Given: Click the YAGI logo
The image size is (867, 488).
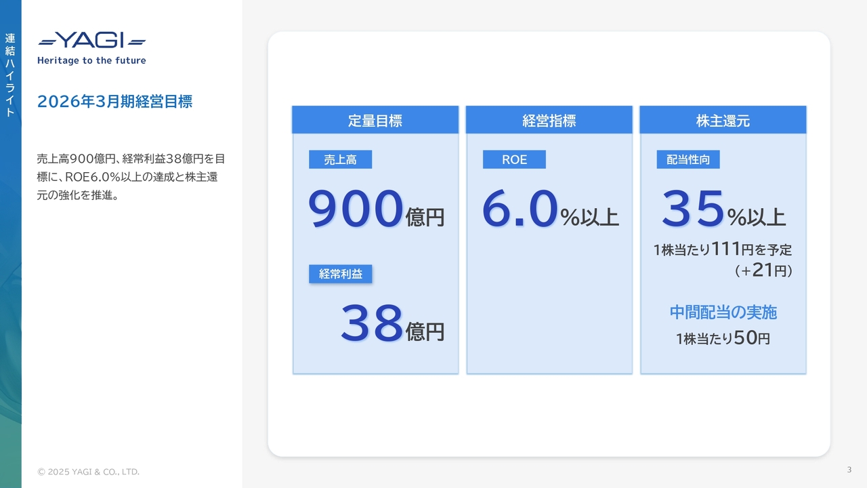Looking at the screenshot, I should click(91, 41).
